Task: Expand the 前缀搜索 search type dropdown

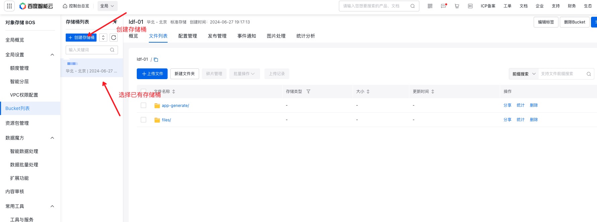Action: 524,74
